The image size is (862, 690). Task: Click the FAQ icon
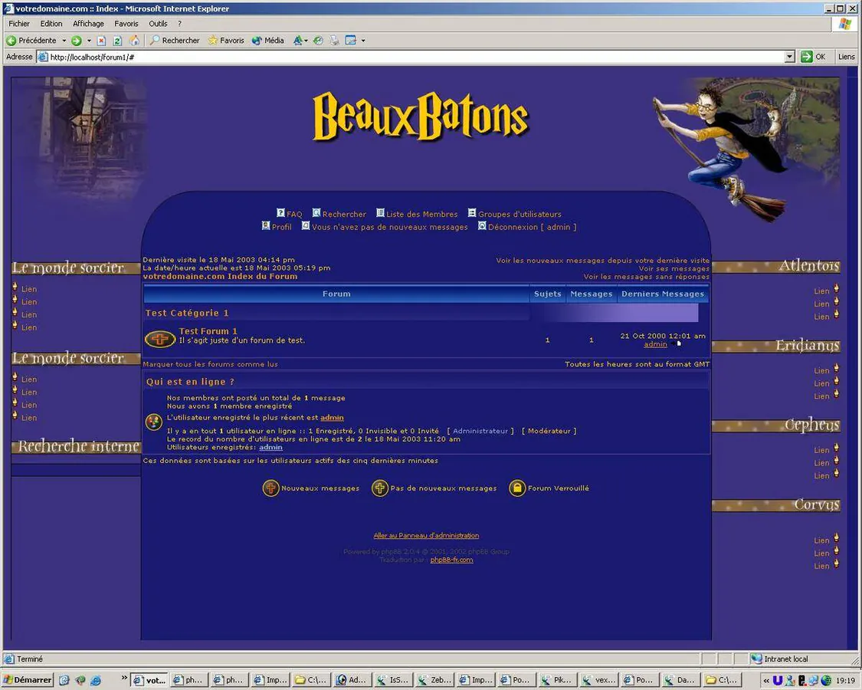[280, 213]
